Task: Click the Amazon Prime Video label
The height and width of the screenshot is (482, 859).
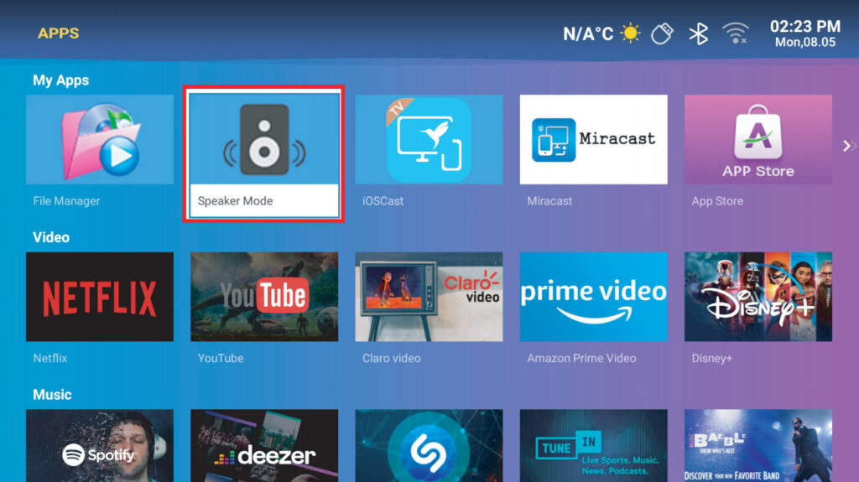Action: pos(581,358)
